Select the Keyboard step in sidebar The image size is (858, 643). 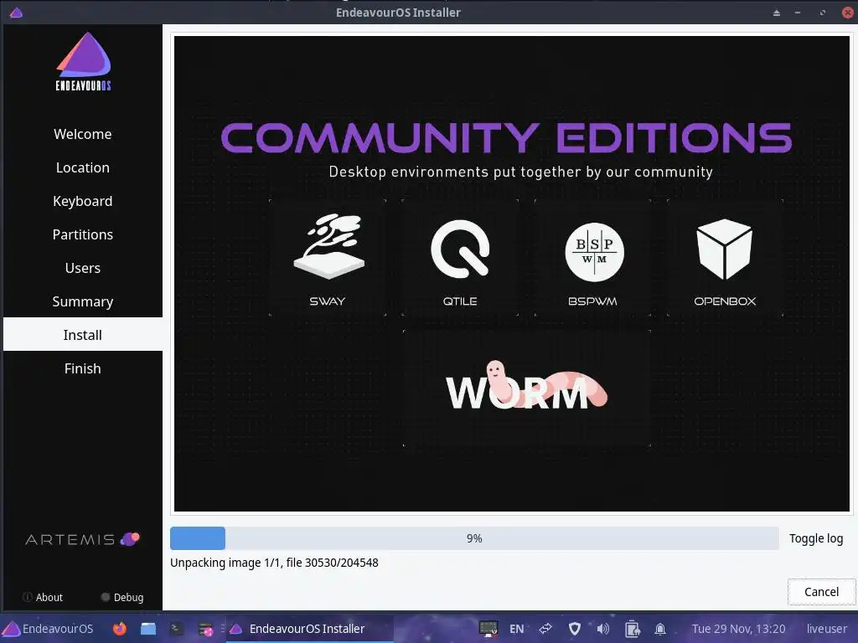(x=83, y=201)
